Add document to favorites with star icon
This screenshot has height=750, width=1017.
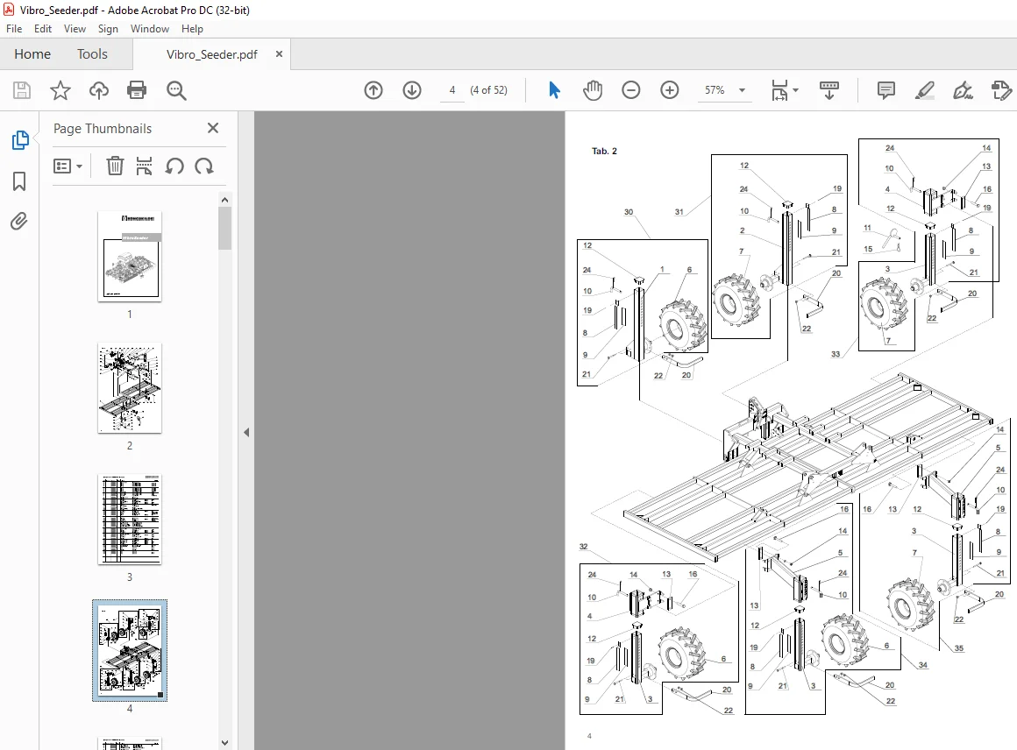coord(60,90)
